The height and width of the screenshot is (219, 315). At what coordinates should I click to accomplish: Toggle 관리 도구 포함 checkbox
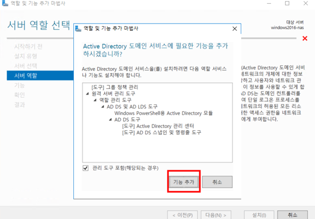pyautogui.click(x=86, y=168)
